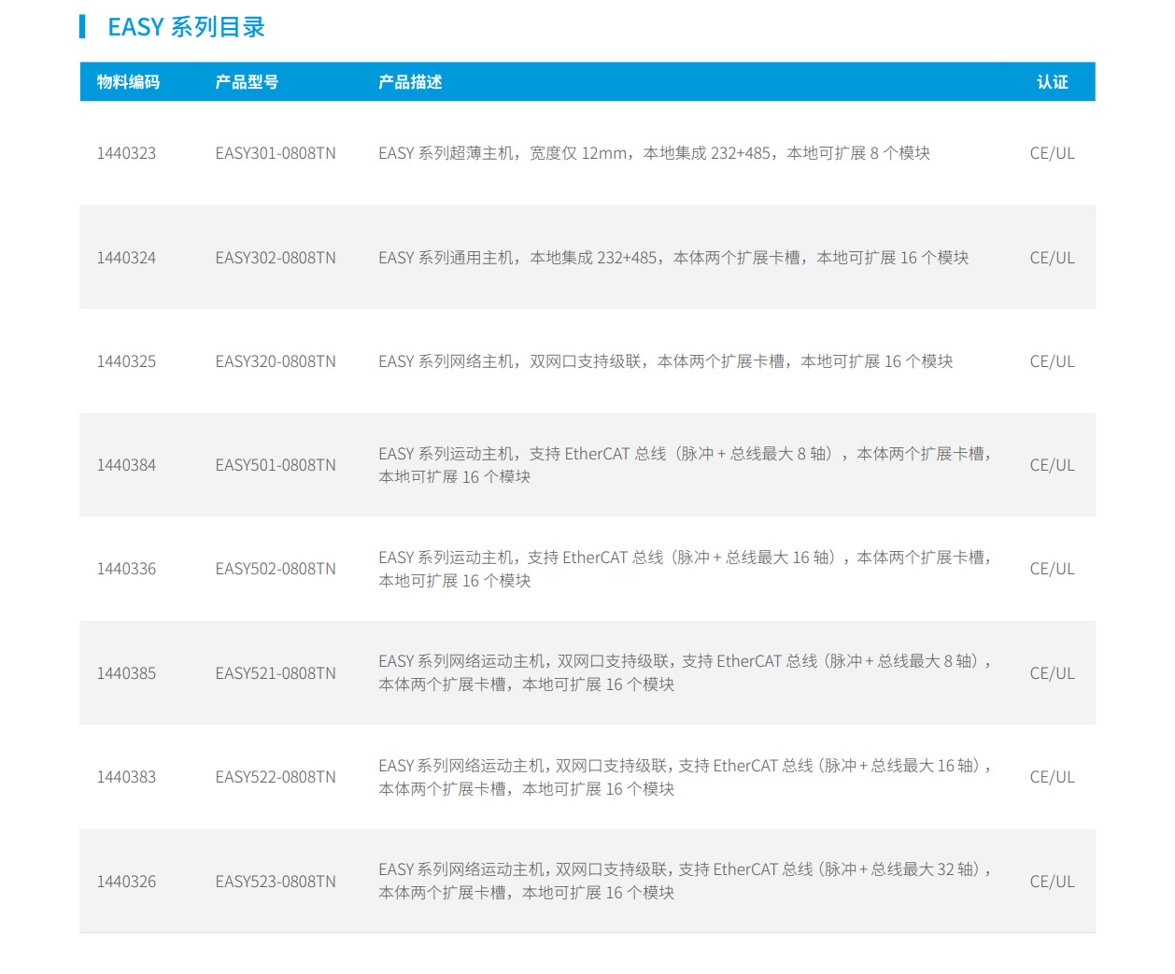Click the EASY 系列目录 page heading
Viewport: 1175px width, 974px height.
click(x=186, y=27)
